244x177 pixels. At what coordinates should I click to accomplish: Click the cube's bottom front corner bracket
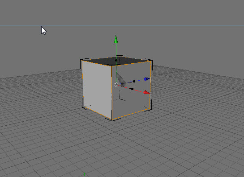[x=112, y=119]
